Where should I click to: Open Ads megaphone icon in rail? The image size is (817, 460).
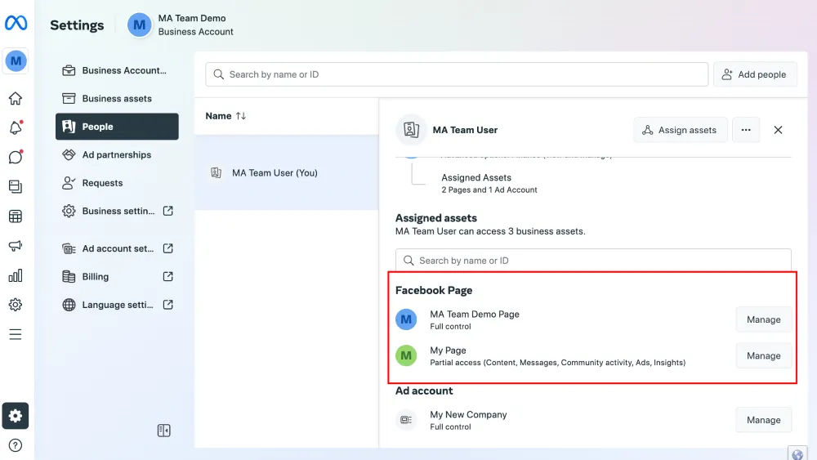tap(16, 246)
